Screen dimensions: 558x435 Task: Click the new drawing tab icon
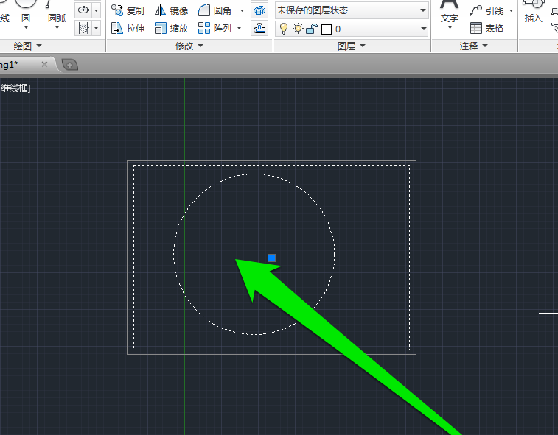70,65
